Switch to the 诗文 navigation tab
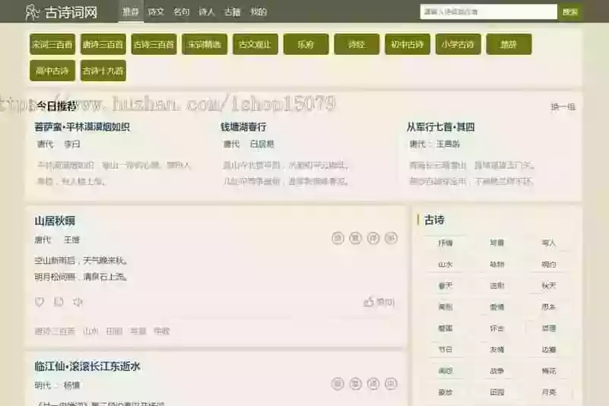The width and height of the screenshot is (609, 406). pyautogui.click(x=156, y=12)
